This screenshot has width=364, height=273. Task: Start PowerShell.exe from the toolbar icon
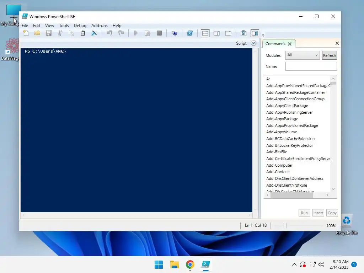[x=190, y=33]
